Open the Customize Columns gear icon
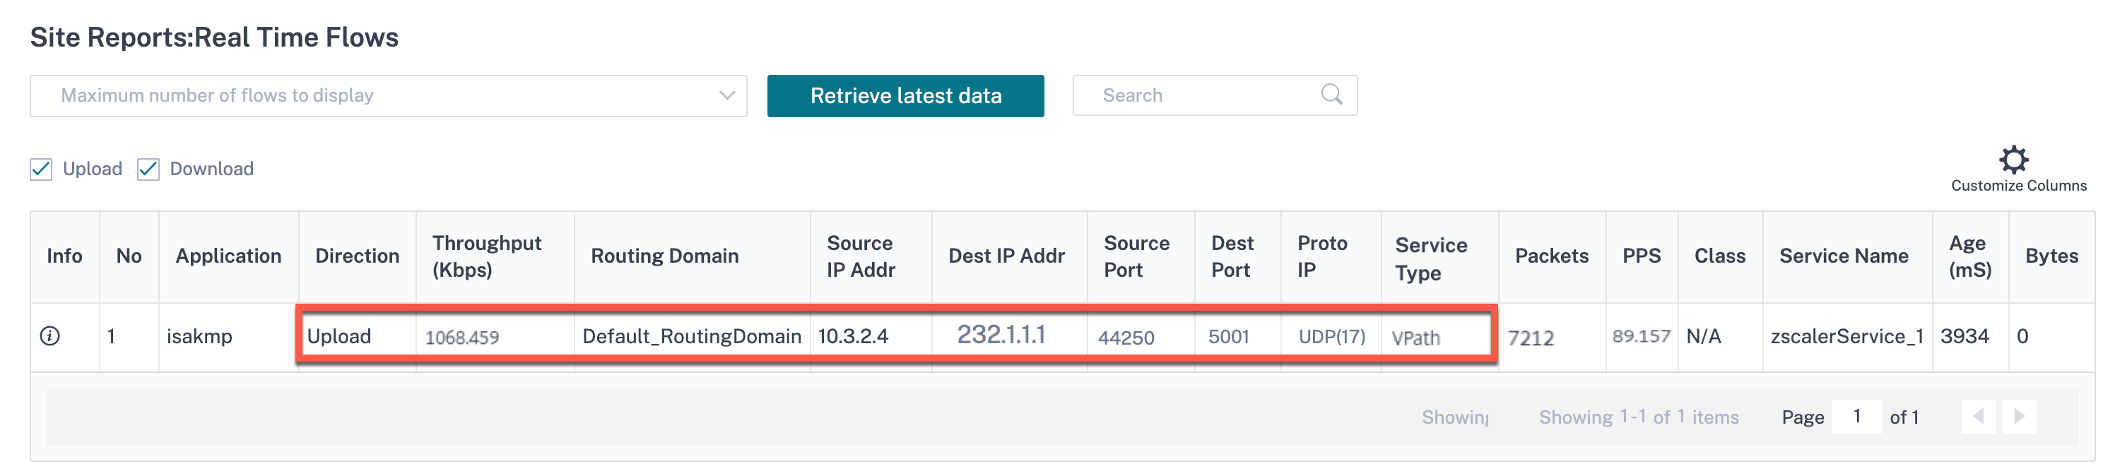 coord(2013,159)
